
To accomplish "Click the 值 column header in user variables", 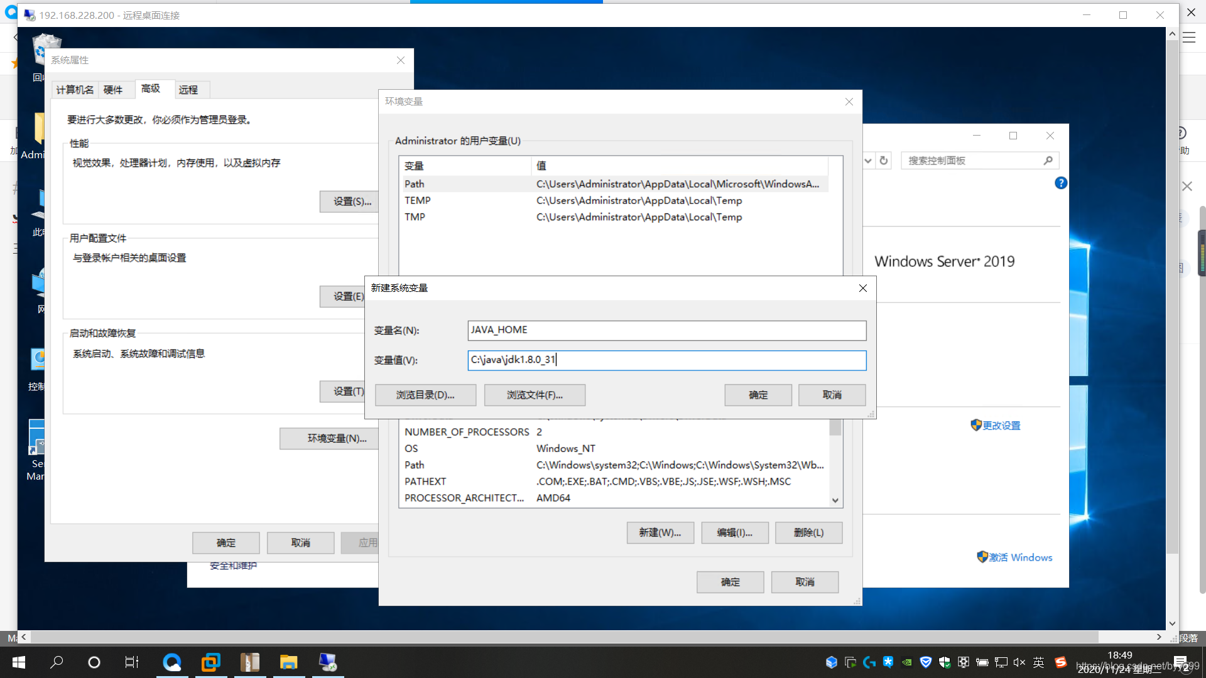I will pyautogui.click(x=680, y=166).
